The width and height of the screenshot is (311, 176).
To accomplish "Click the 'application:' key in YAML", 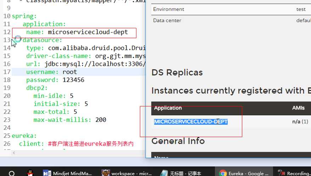I will pos(44,24).
